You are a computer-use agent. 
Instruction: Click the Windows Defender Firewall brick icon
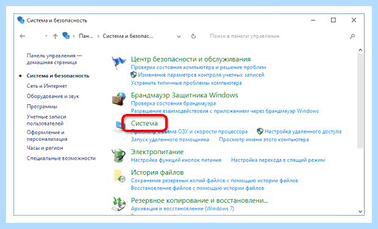click(119, 99)
